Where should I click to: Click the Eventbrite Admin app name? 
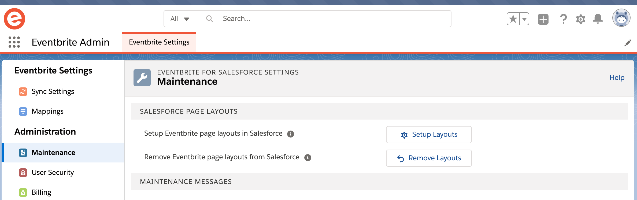point(71,42)
